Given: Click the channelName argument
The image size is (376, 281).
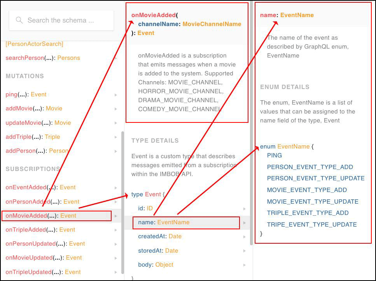Looking at the screenshot, I should (x=158, y=24).
